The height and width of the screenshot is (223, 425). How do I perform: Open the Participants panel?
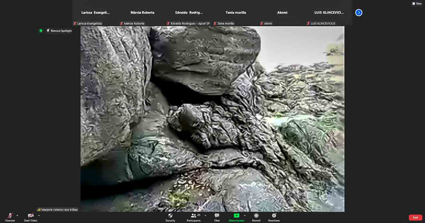[x=194, y=216]
